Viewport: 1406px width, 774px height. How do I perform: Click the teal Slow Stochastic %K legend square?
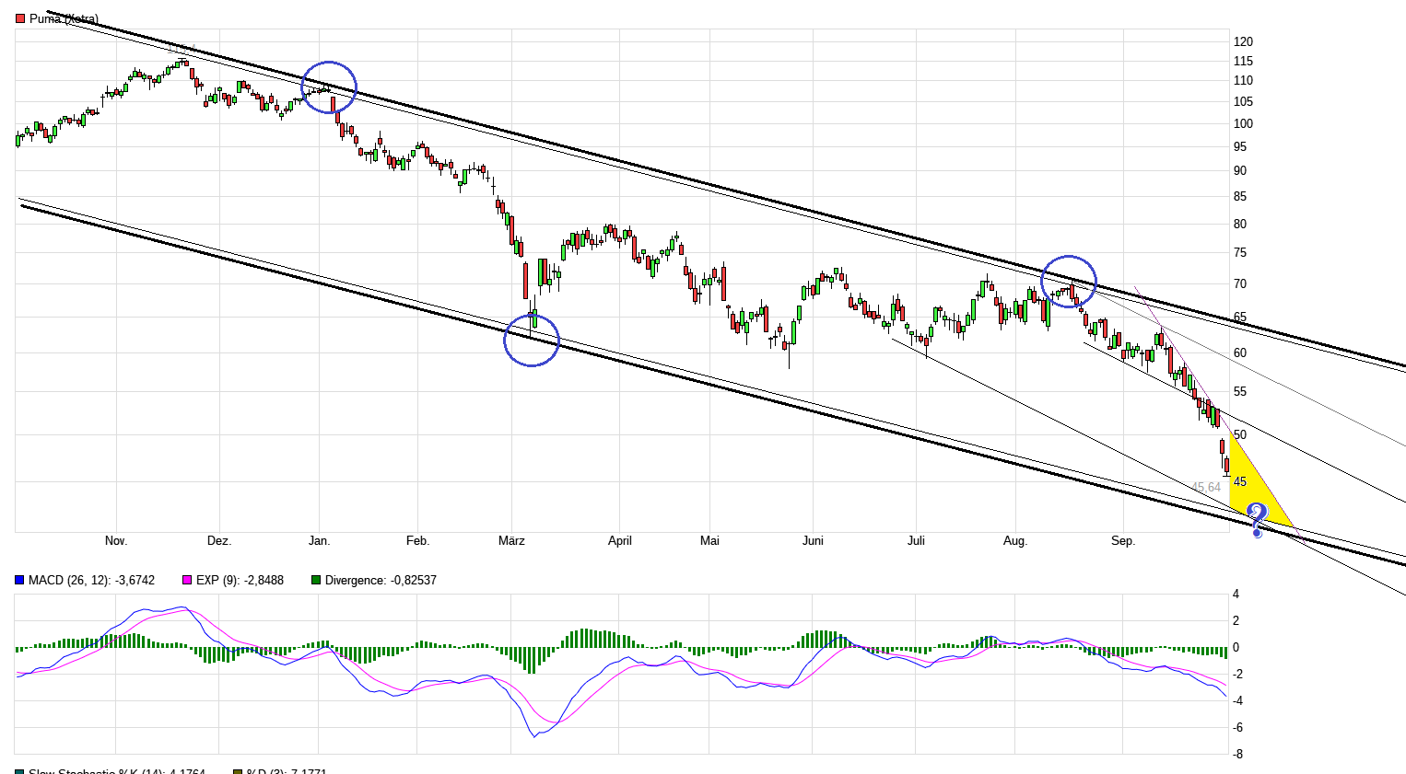tap(18, 771)
